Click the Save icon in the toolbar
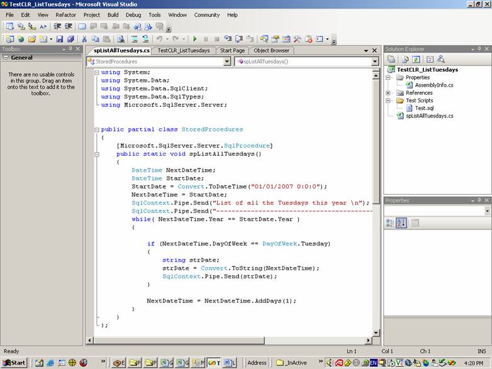Screen dimensions: 492x369 [x=60, y=39]
